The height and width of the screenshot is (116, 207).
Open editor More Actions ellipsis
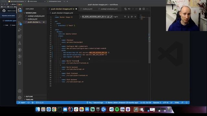[x=147, y=9]
